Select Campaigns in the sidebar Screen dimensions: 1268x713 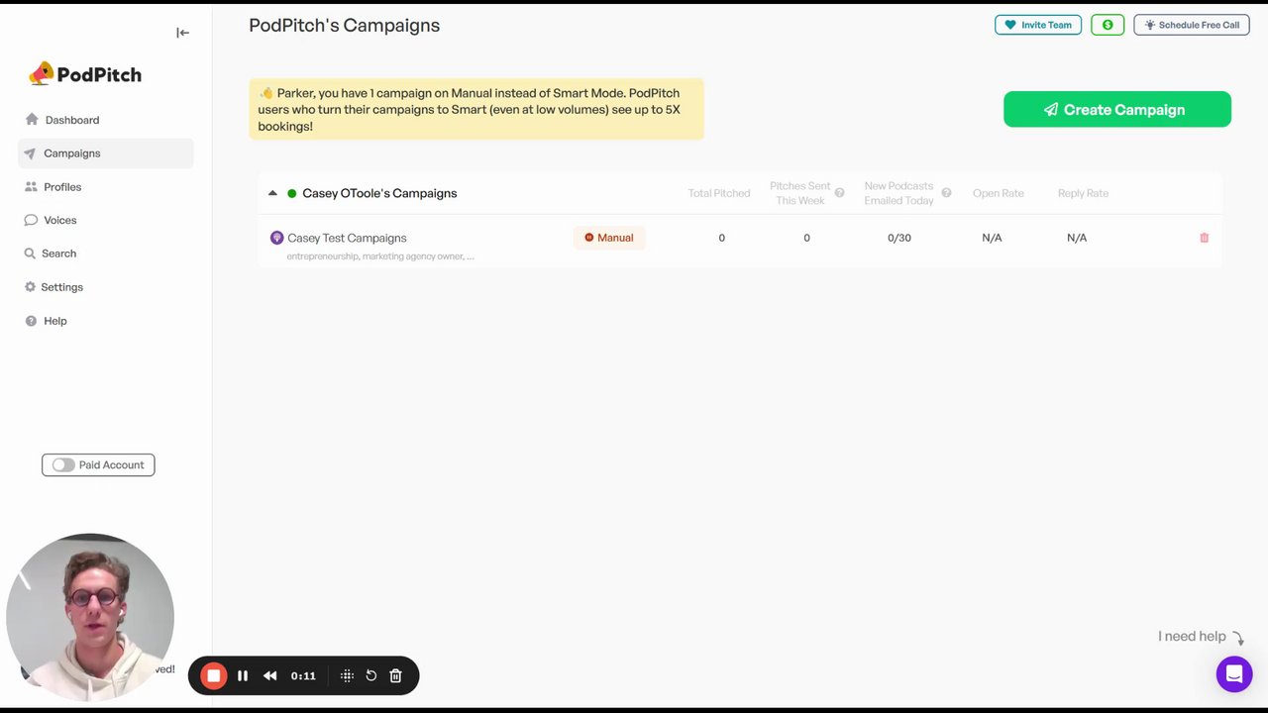105,153
